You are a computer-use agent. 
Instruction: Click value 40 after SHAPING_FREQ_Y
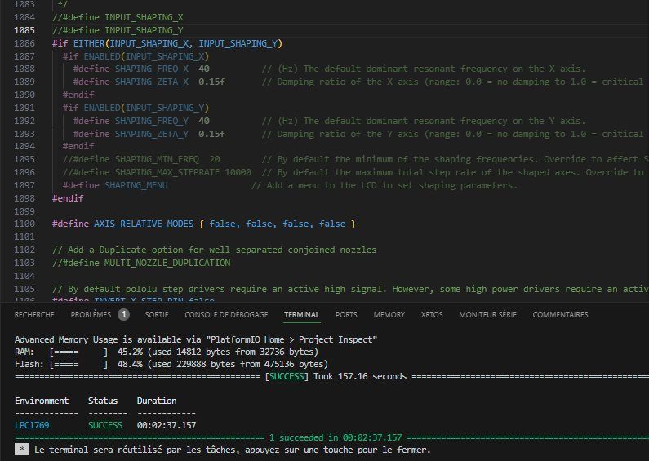[204, 121]
